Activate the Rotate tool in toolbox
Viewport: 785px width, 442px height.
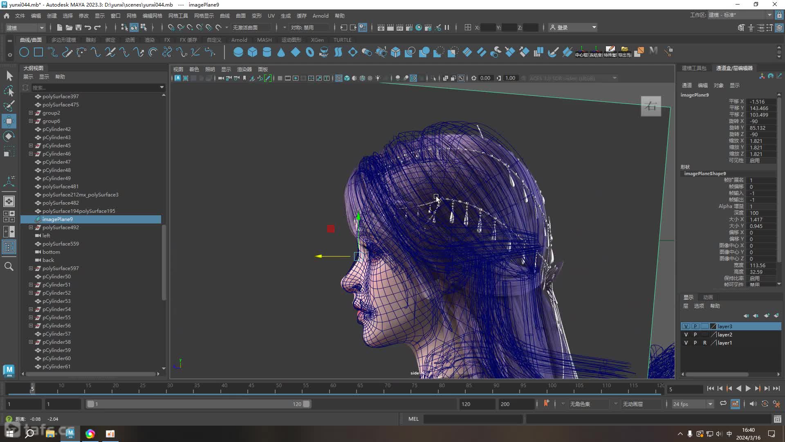point(9,136)
